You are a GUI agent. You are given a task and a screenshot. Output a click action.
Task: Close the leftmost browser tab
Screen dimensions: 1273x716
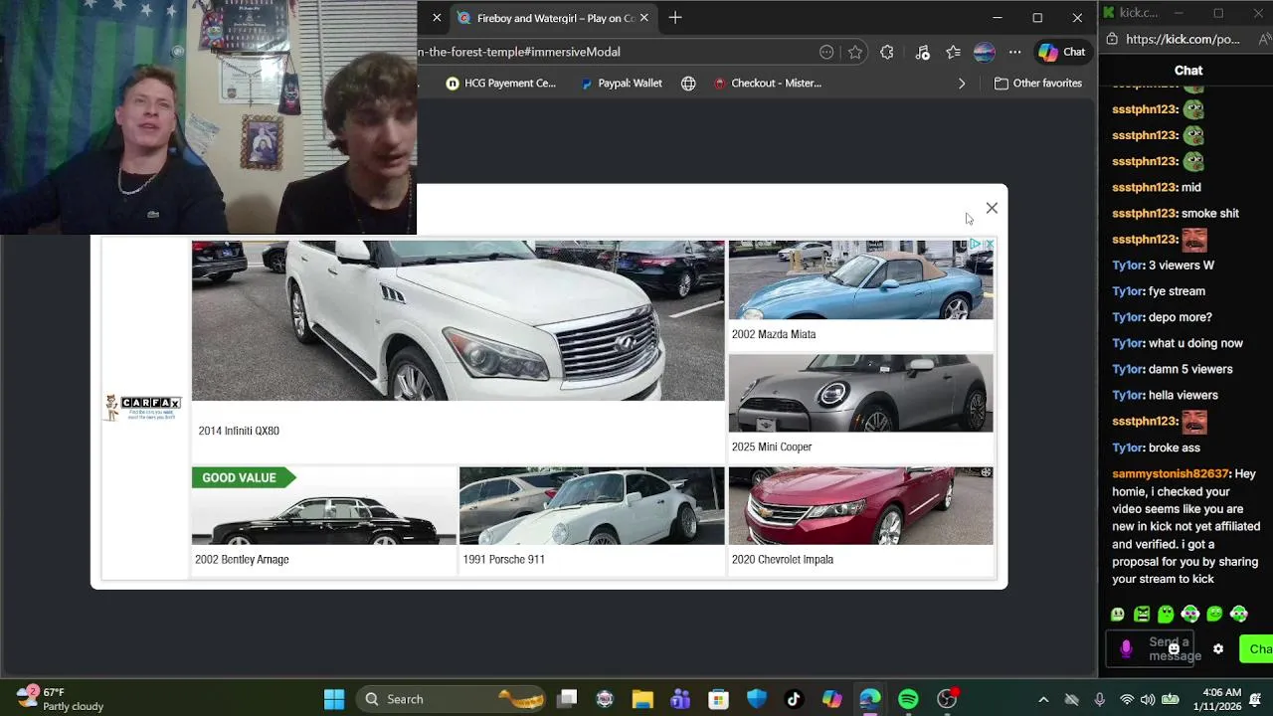pyautogui.click(x=437, y=18)
